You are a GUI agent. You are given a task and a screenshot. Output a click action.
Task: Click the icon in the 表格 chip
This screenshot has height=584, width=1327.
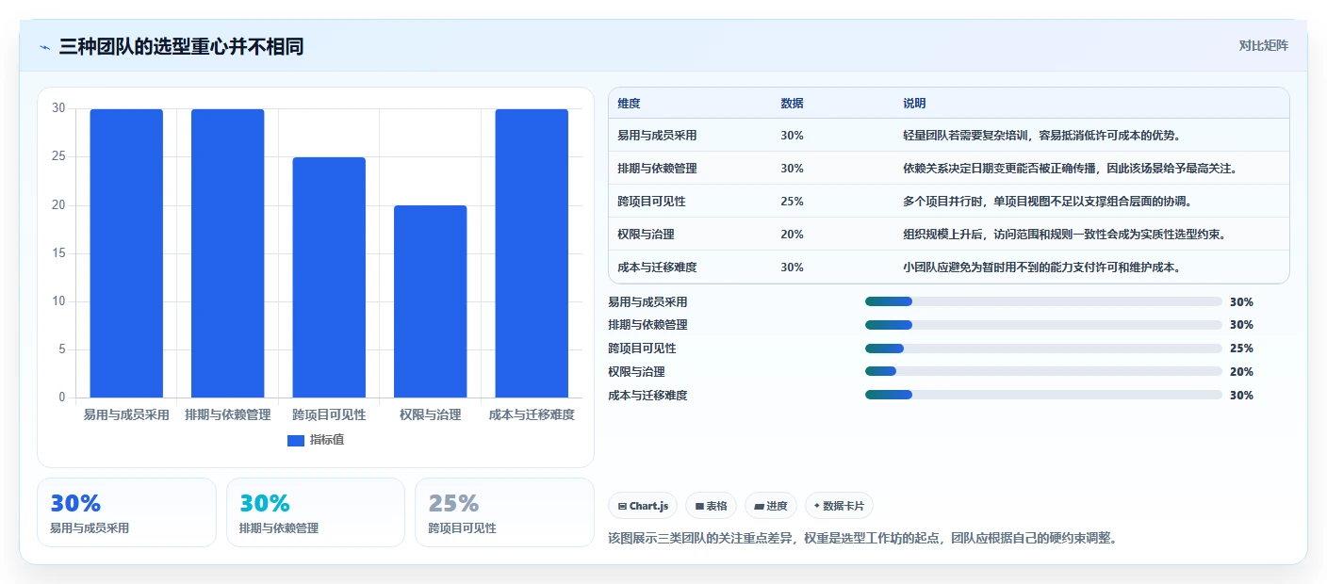coord(699,506)
